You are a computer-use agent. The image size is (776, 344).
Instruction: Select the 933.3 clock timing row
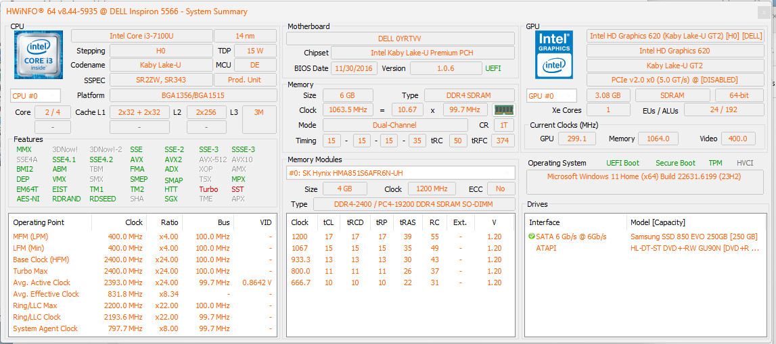pyautogui.click(x=401, y=260)
